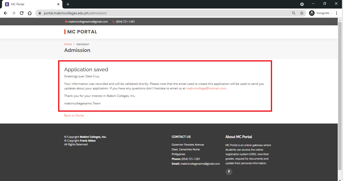Viewport: 343px width, 181px height.
Task: Click the MC PORTAL logo
Action: (81, 32)
